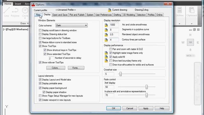The image size is (204, 115).
Task: Cancel the Options dialog
Action: point(130,108)
